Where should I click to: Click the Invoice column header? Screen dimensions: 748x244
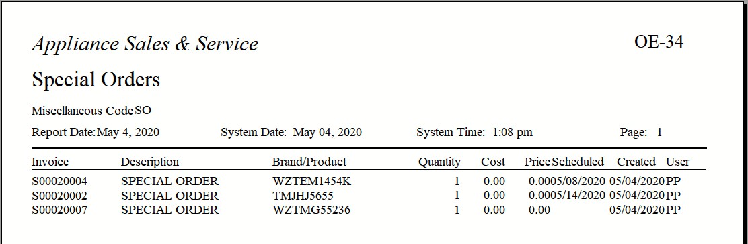coord(50,162)
